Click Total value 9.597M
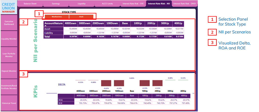The image size is (259, 112). [74, 36]
